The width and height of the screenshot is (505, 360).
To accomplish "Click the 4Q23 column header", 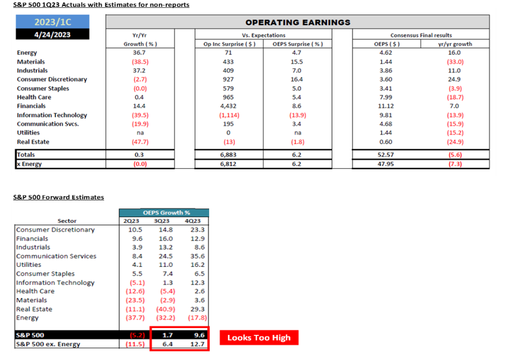I will pos(193,221).
